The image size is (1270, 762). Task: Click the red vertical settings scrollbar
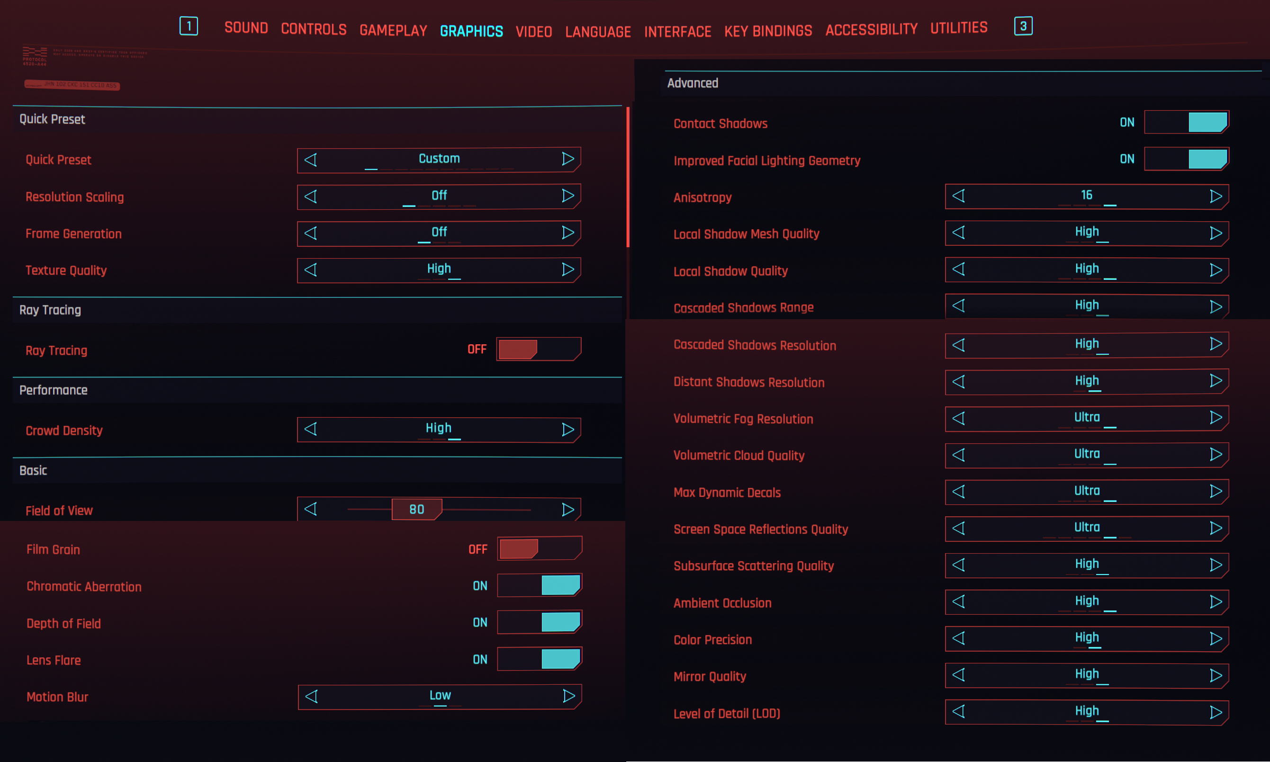628,177
